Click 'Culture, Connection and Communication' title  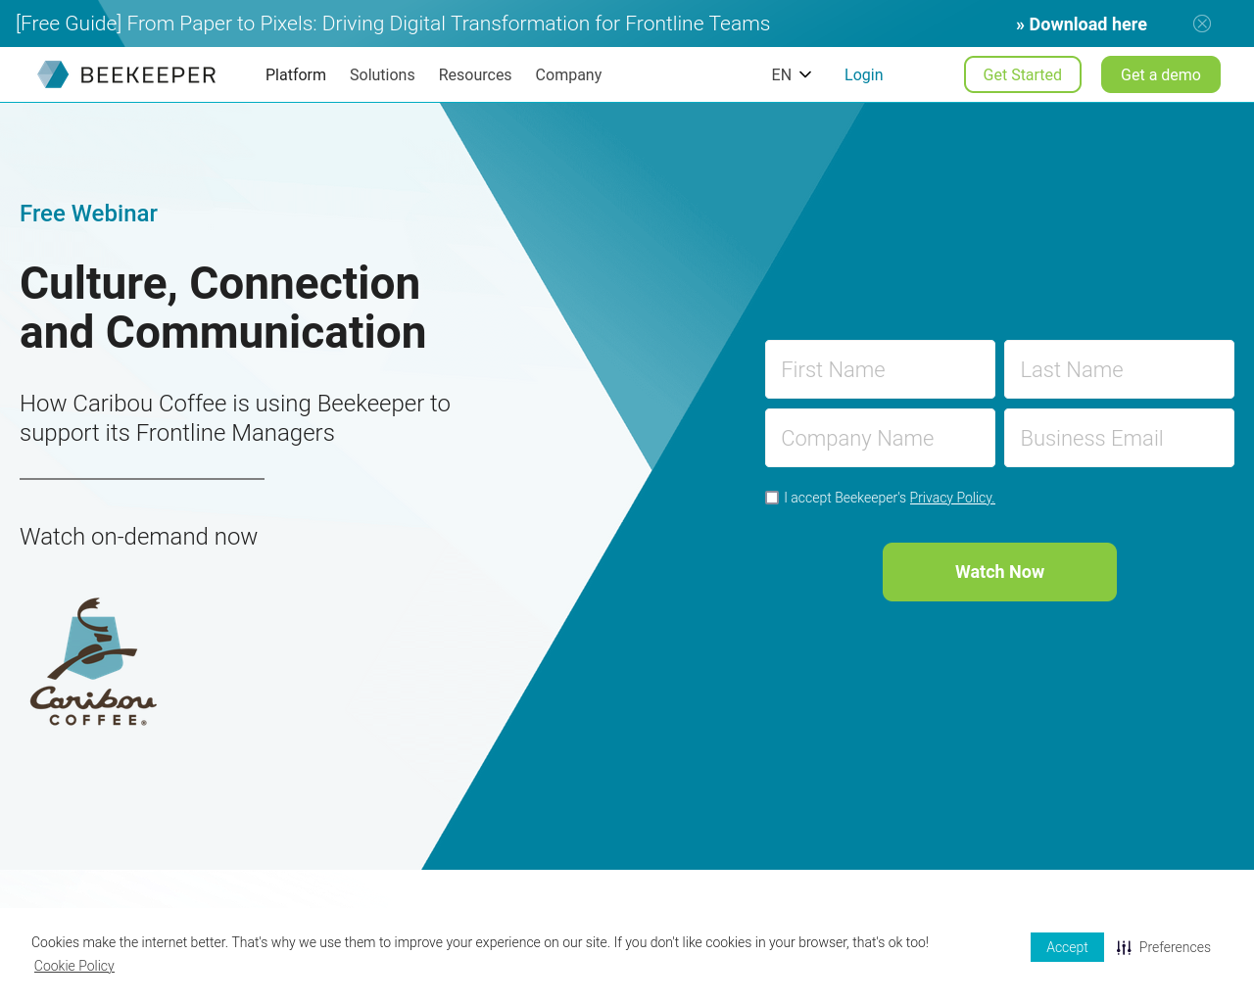point(223,308)
